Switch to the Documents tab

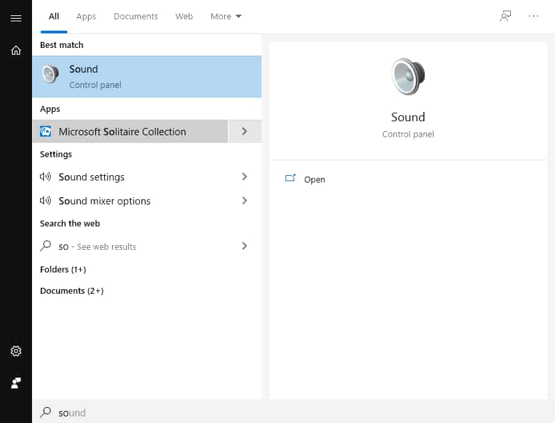pyautogui.click(x=135, y=16)
